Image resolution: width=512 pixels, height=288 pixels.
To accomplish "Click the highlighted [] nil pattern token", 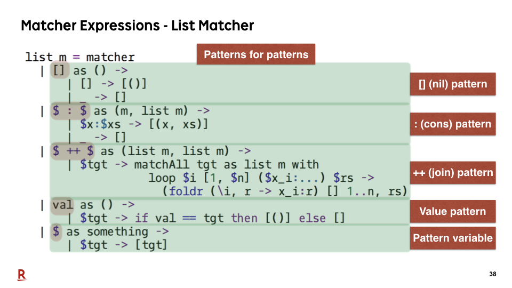I will 59,70.
